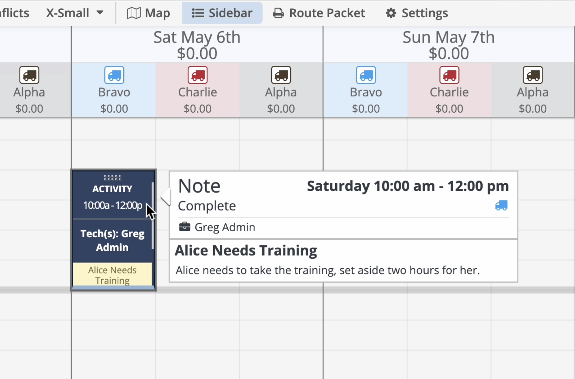Toggle the Map view
The image size is (575, 379).
click(149, 13)
